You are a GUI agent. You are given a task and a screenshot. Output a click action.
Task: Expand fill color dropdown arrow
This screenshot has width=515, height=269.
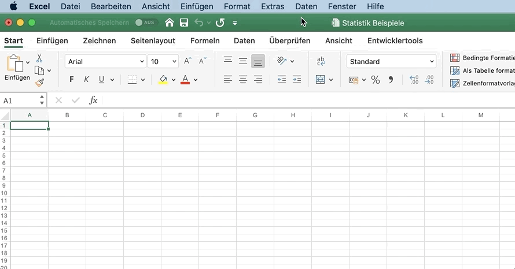click(174, 80)
